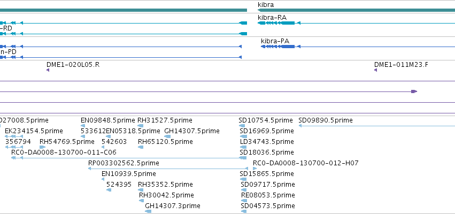Screen dimensions: 455x214
Task: Select the SD16969.5prime EST block
Action: click(x=243, y=136)
